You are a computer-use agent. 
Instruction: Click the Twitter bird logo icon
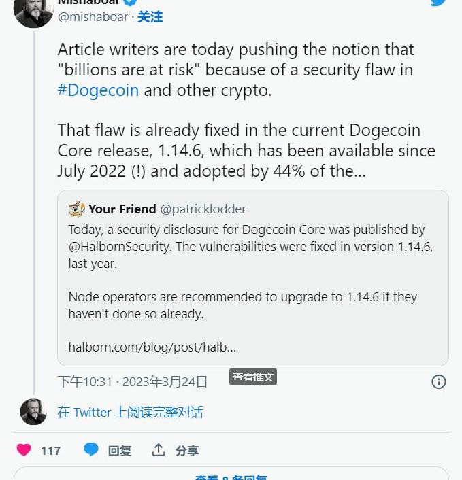438,3
